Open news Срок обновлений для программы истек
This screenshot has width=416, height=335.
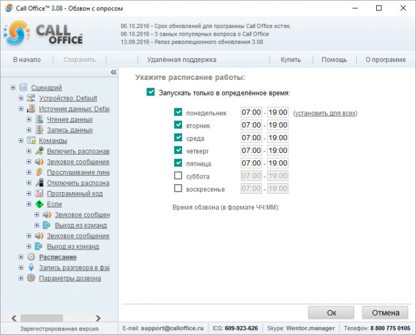point(206,26)
